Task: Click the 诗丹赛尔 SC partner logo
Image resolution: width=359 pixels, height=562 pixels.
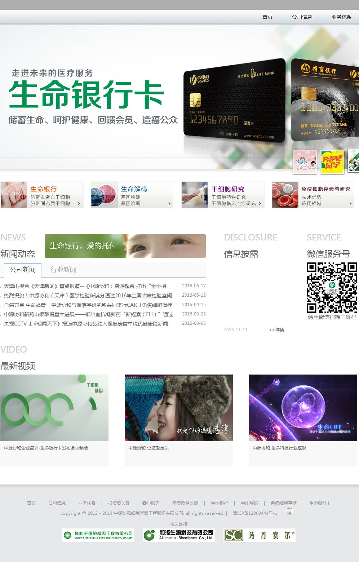Action: [259, 535]
